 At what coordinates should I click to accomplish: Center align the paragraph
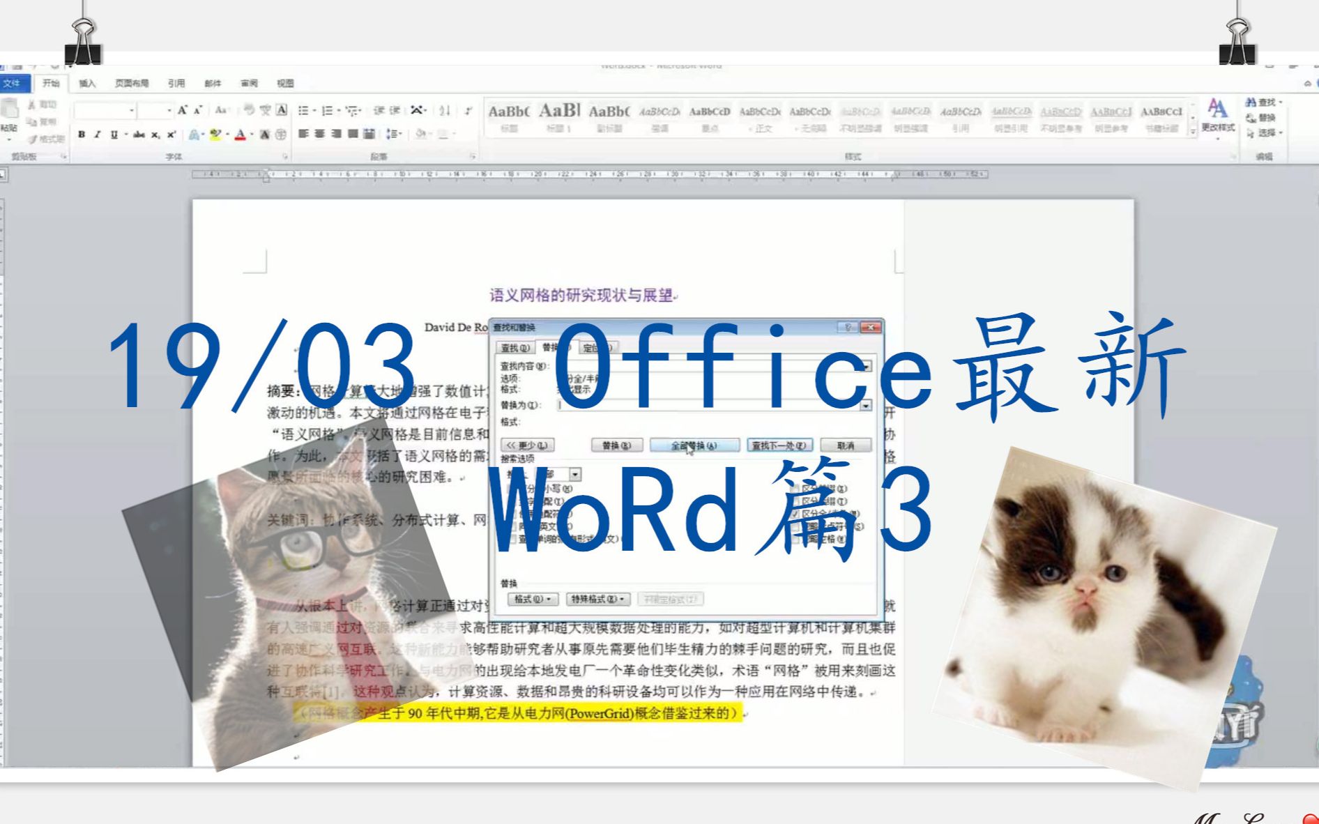coord(319,133)
